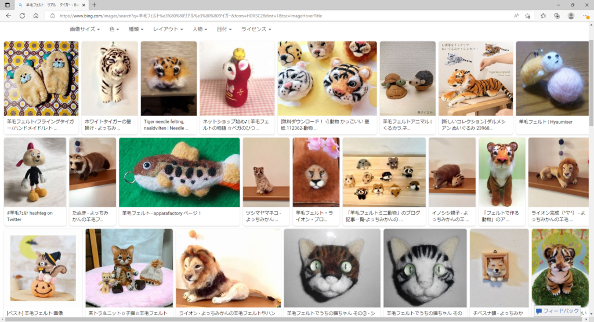The height and width of the screenshot is (322, 594).
Task: Click the read aloud icon in address bar
Action: click(x=515, y=16)
